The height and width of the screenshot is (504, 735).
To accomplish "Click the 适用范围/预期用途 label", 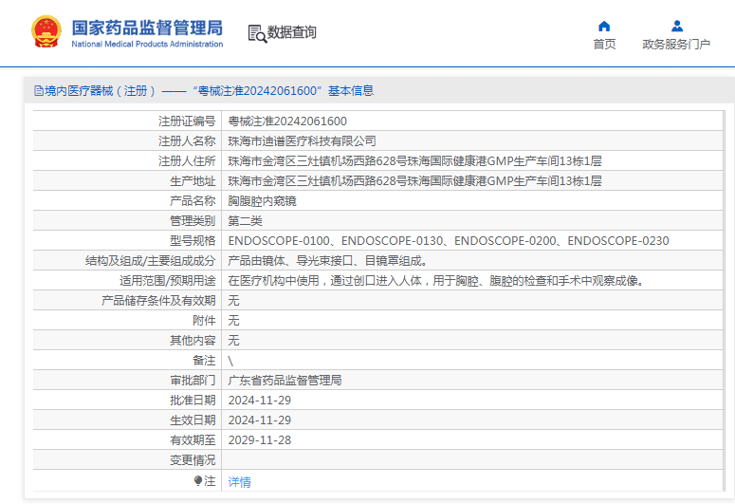I will tap(167, 281).
